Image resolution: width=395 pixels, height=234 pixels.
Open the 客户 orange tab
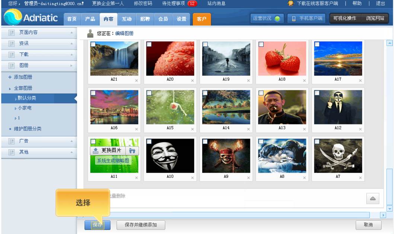point(201,19)
